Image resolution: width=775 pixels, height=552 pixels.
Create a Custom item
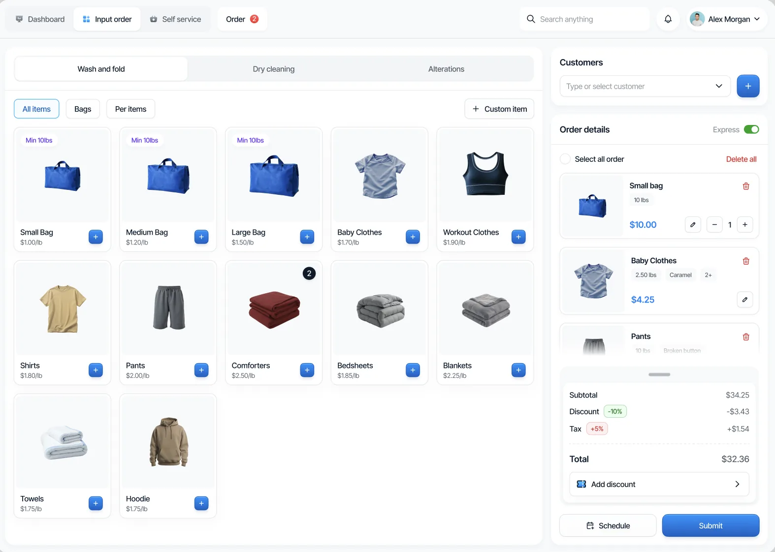(499, 109)
